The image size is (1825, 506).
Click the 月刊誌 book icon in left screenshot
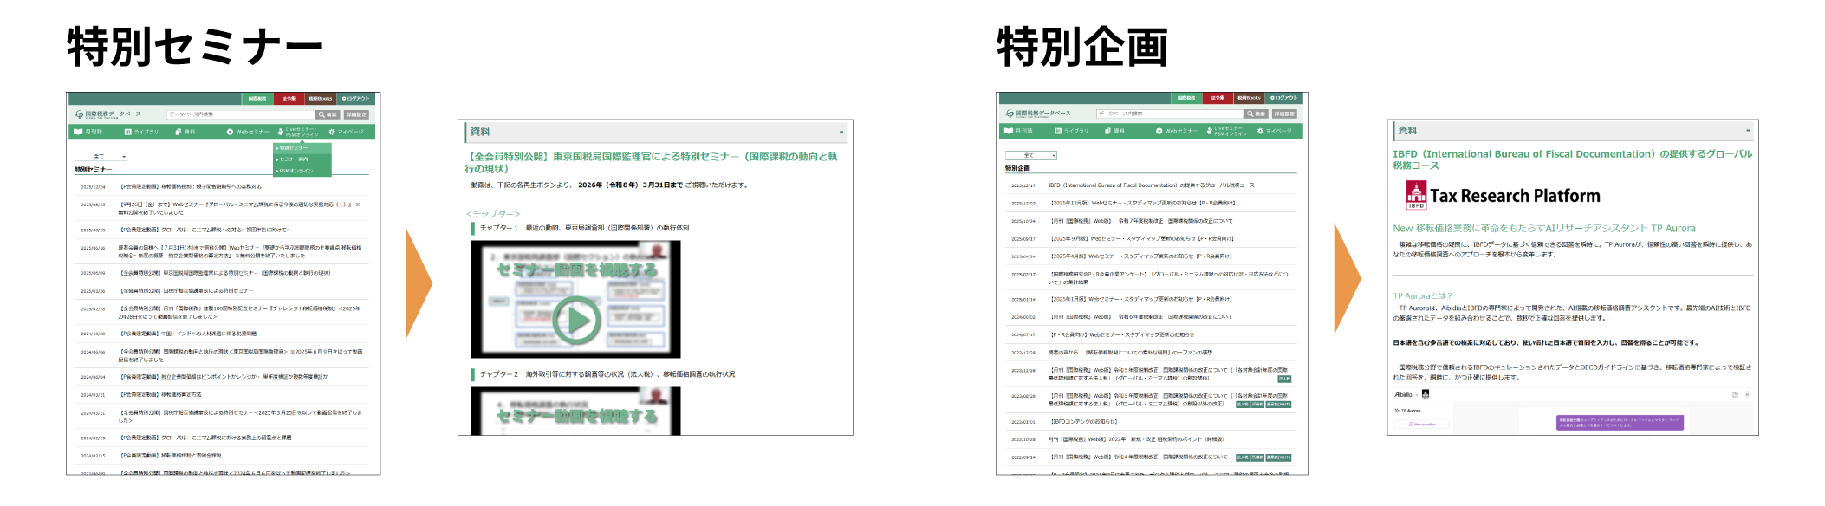(77, 132)
